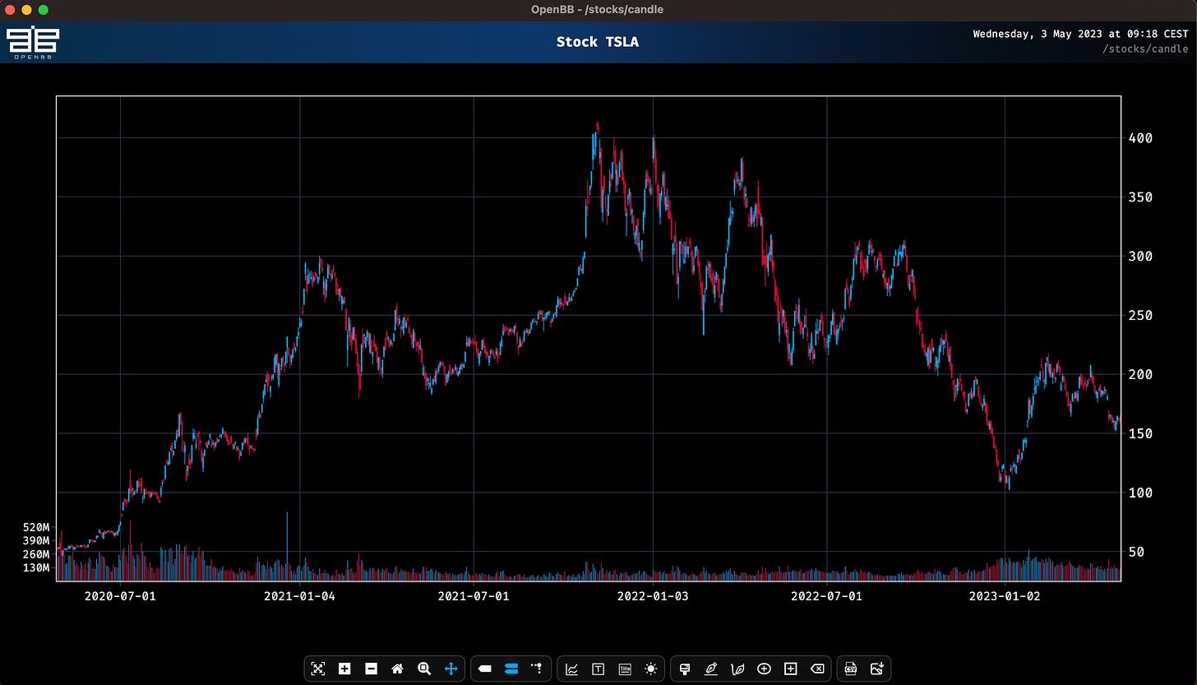Toggle light/dark theme sun icon
1197x685 pixels.
tap(651, 669)
